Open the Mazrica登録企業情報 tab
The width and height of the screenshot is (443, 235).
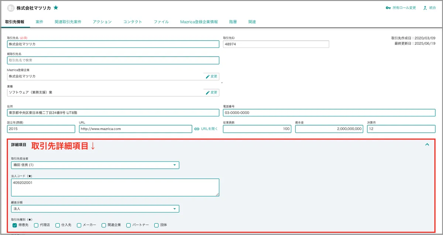pos(199,22)
